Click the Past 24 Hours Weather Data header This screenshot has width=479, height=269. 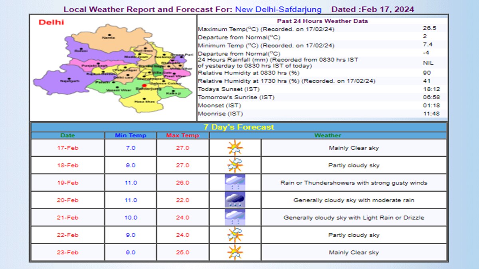tap(322, 20)
